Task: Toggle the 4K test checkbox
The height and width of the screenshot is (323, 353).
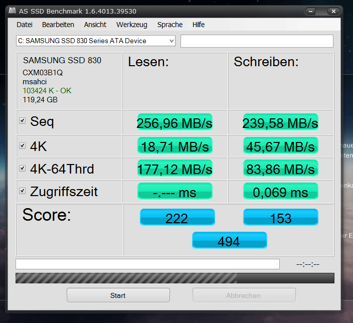Action: 22,146
